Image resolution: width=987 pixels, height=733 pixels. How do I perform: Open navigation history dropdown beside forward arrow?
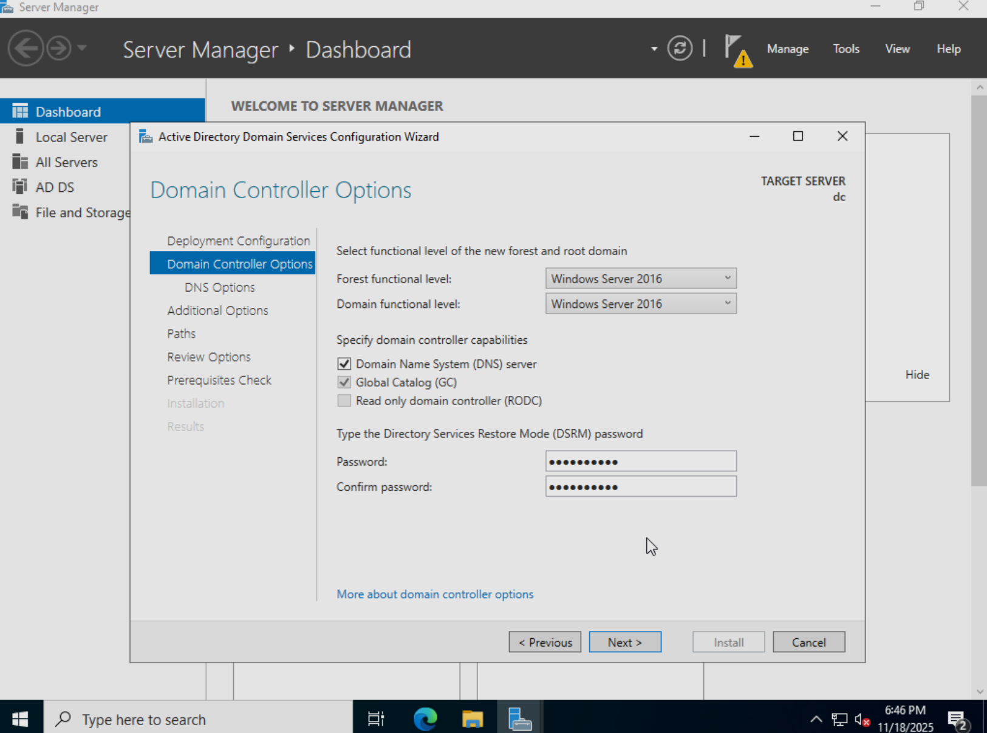coord(82,48)
